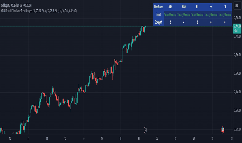
Task: Click the Weak Uptrend cell under M15
Action: [170, 15]
